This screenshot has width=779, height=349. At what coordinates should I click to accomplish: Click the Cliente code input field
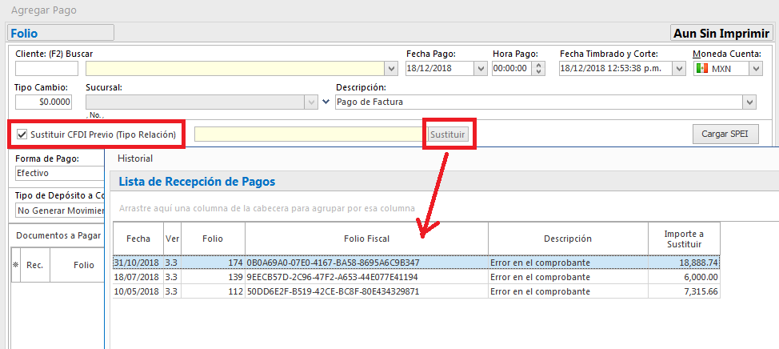tap(46, 69)
